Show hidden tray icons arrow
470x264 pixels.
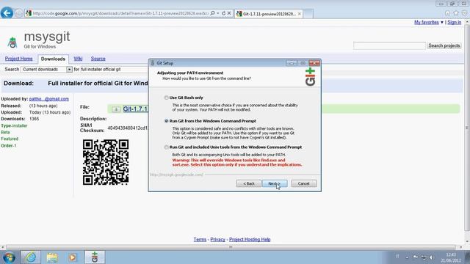pyautogui.click(x=407, y=257)
